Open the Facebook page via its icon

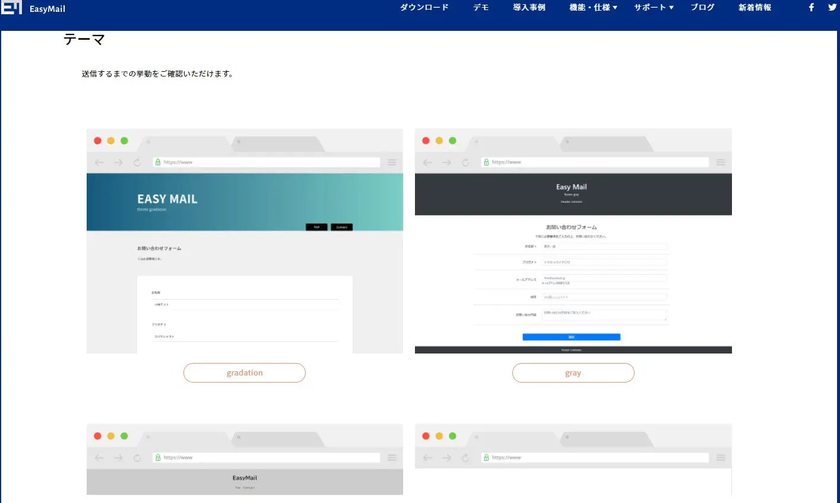pos(811,7)
